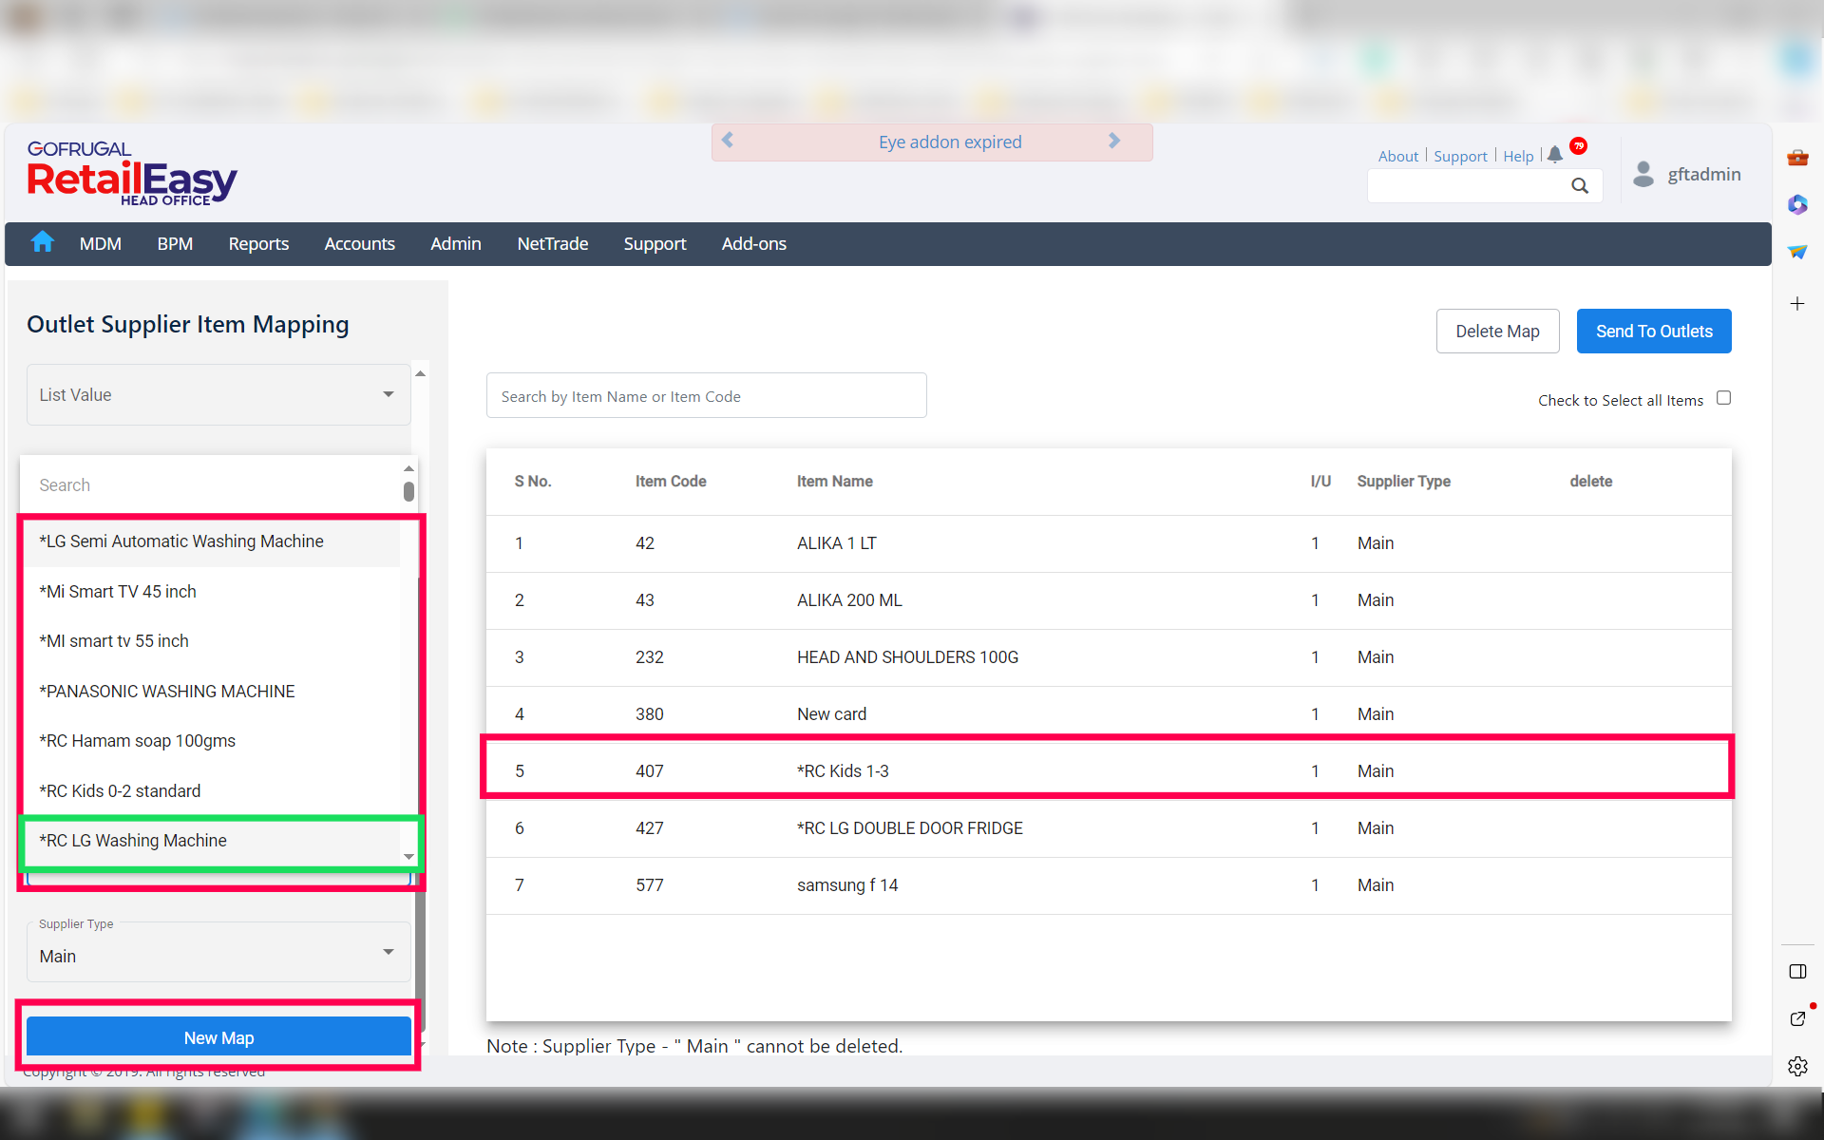The width and height of the screenshot is (1824, 1140).
Task: Open the Reports menu
Action: (258, 244)
